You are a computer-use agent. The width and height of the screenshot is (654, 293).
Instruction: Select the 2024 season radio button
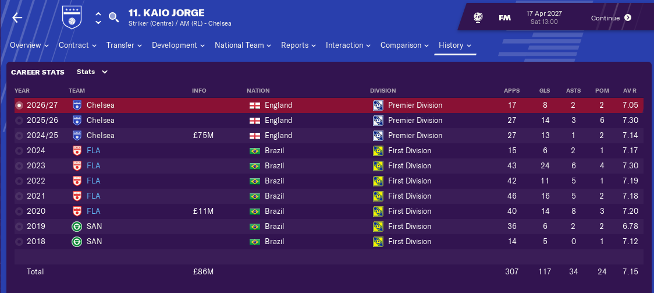[x=20, y=151]
